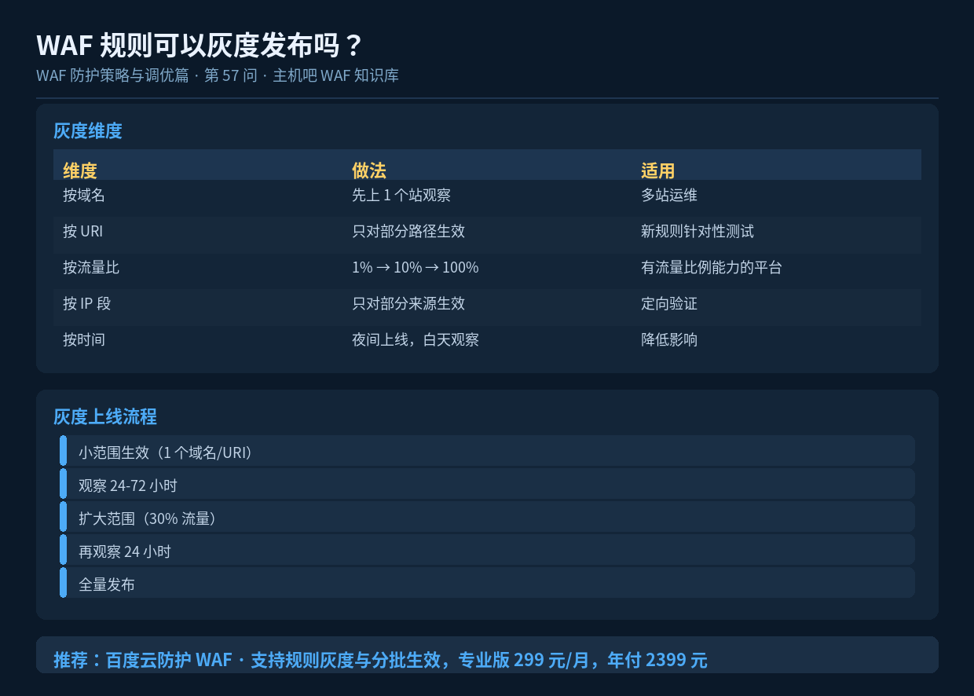Click the step '全量发布'
The image size is (974, 696).
pos(487,583)
